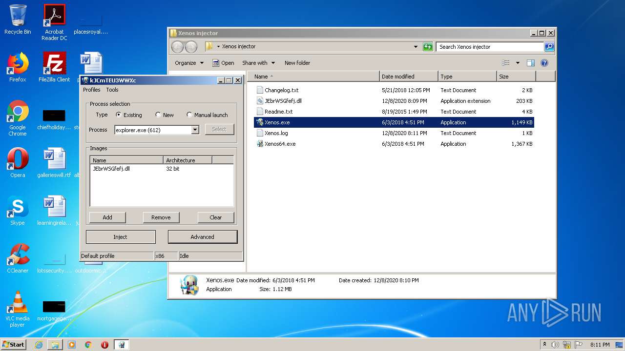Expand address bar history dropdown

(x=416, y=47)
